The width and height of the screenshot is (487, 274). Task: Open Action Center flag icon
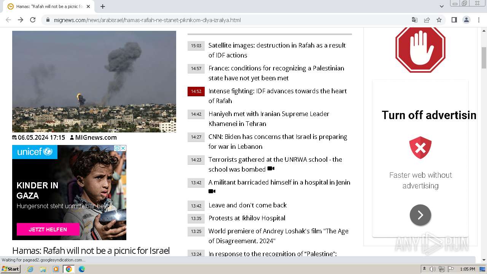pyautogui.click(x=450, y=269)
